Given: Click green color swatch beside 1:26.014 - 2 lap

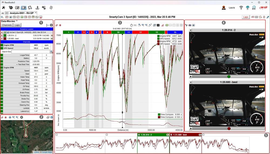Looking at the screenshot, I should coord(5,35).
